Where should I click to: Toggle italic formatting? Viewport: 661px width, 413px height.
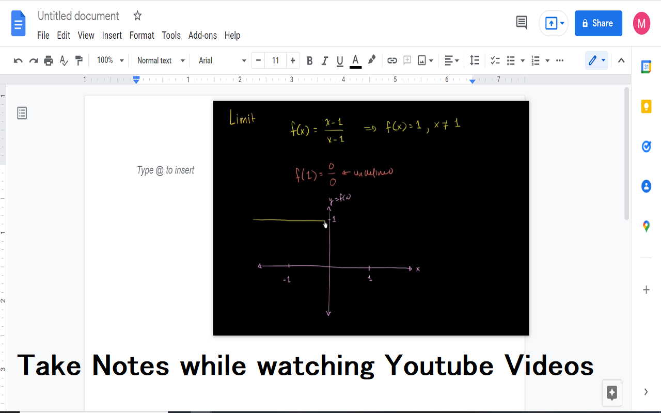(325, 60)
